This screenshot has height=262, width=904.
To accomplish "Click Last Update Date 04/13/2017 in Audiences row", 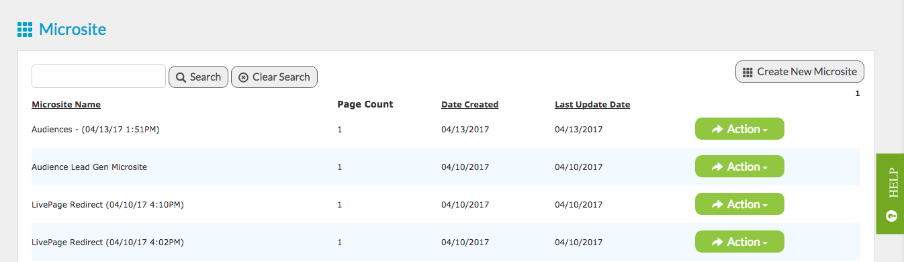I will 579,130.
